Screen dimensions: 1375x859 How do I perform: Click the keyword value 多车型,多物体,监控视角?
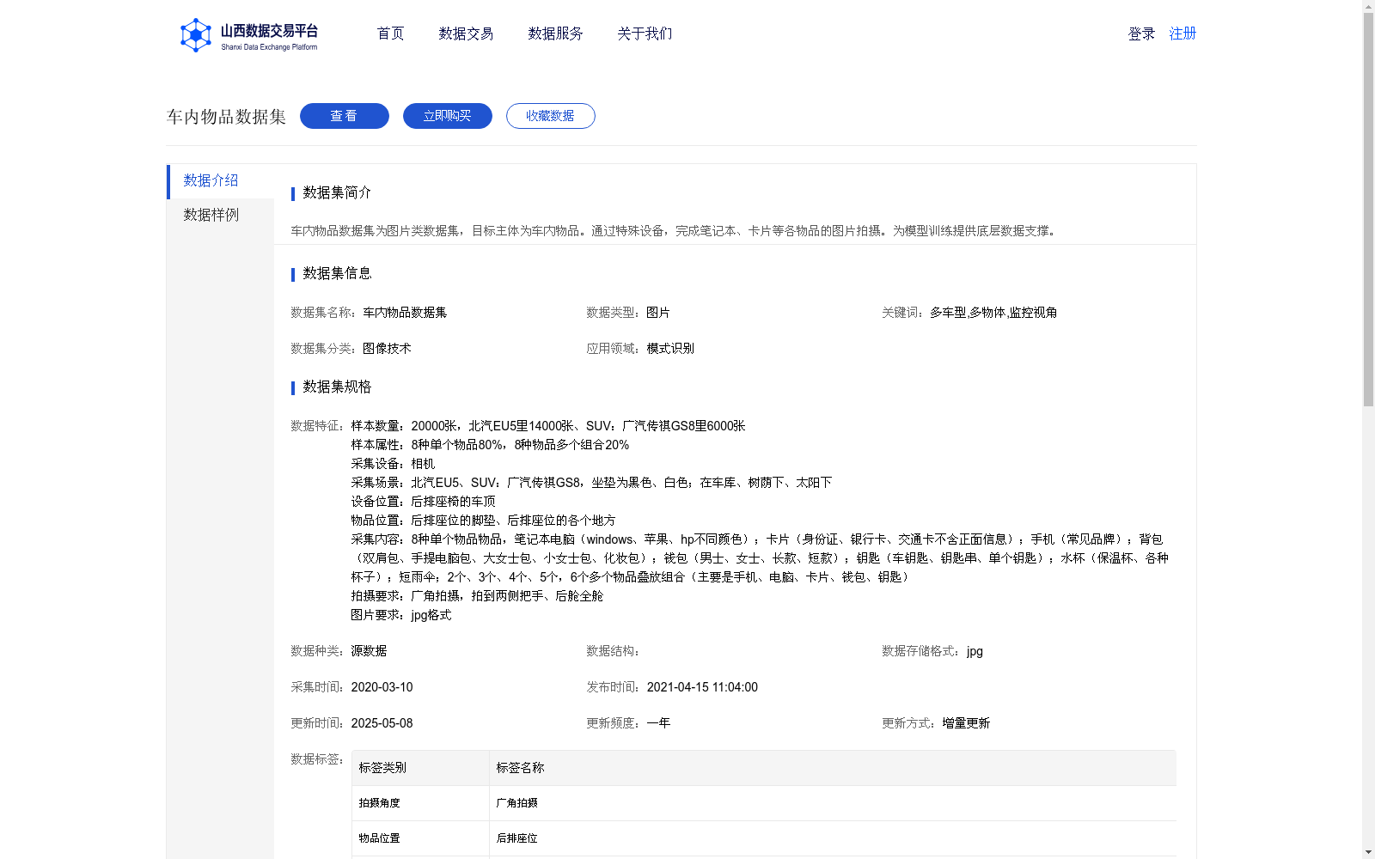coord(993,313)
